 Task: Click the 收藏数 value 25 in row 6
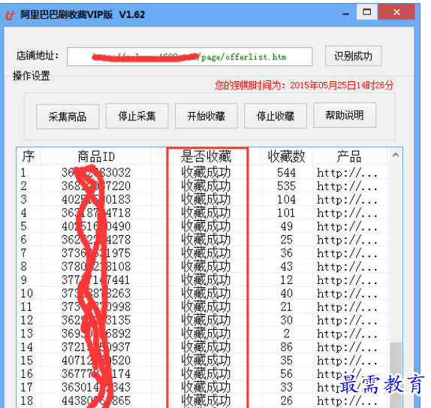pyautogui.click(x=286, y=240)
